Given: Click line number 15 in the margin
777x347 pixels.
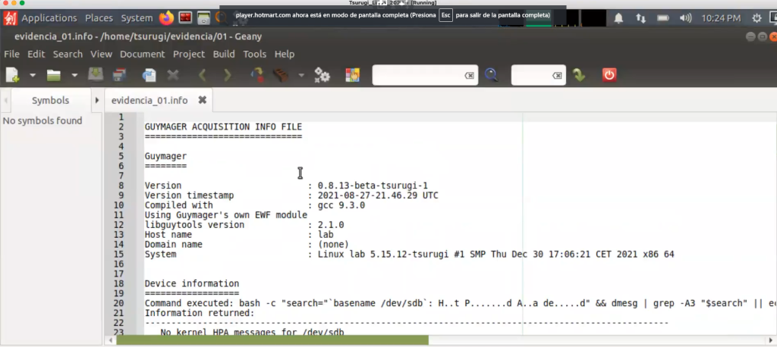Looking at the screenshot, I should pyautogui.click(x=119, y=255).
